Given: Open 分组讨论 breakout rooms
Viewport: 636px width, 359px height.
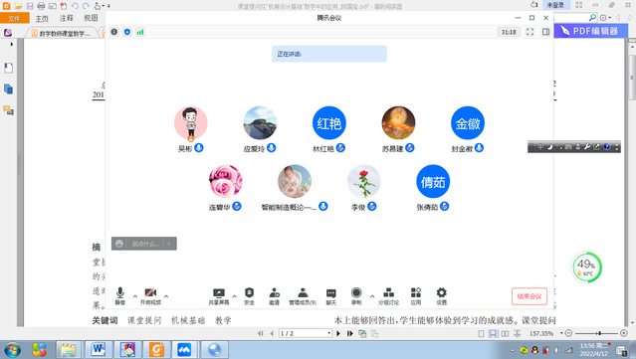Looking at the screenshot, I should (388, 295).
